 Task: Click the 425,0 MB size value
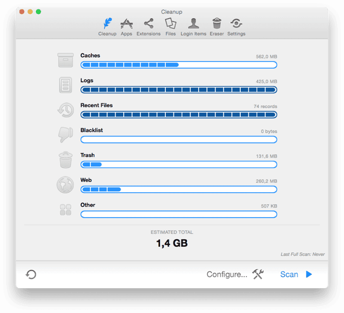(267, 82)
